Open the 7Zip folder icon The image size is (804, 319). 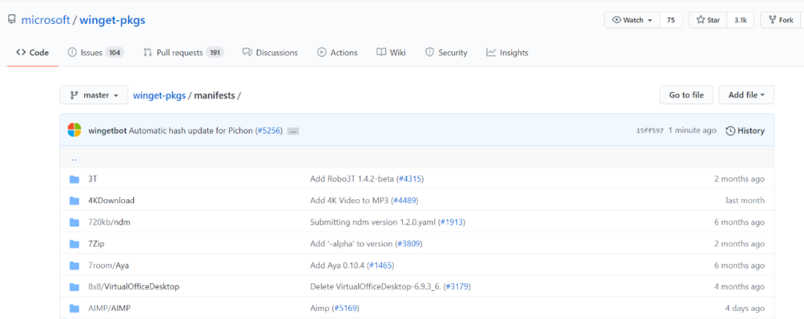point(74,244)
